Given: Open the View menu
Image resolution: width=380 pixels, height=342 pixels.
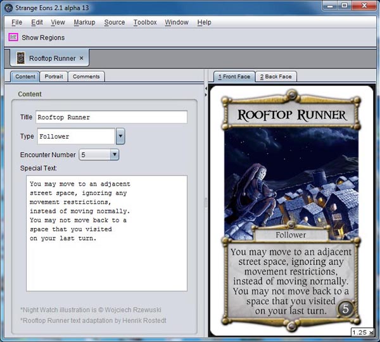Looking at the screenshot, I should pos(58,22).
